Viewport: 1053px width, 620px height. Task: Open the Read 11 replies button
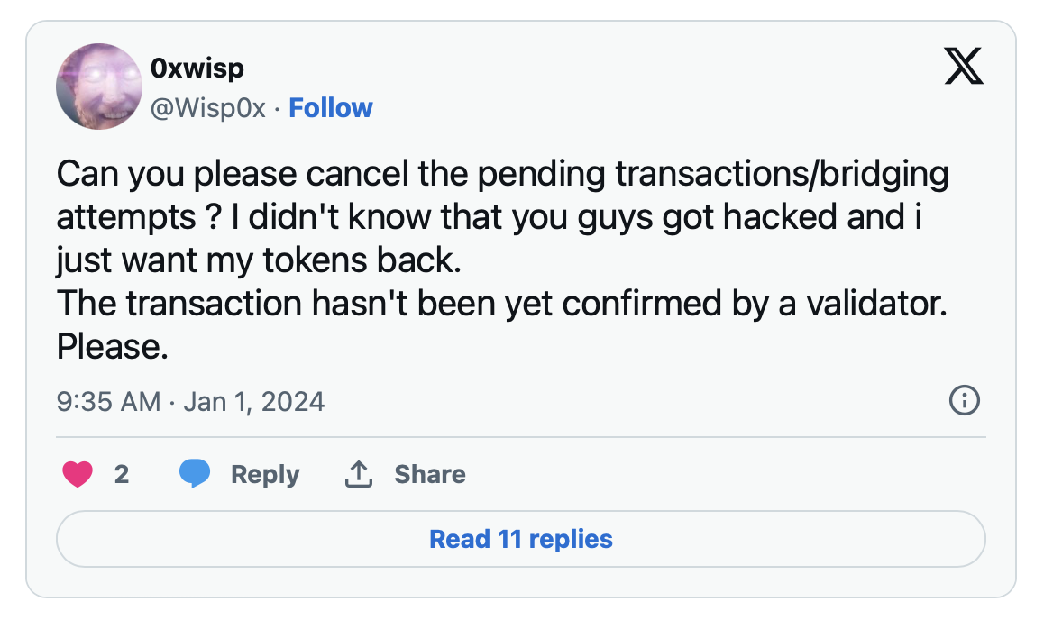click(520, 539)
